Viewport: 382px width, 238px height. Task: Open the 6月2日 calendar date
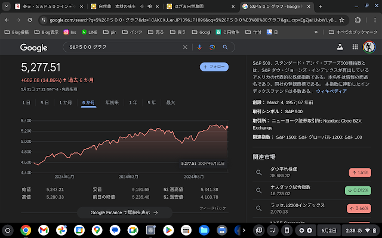[x=329, y=230]
